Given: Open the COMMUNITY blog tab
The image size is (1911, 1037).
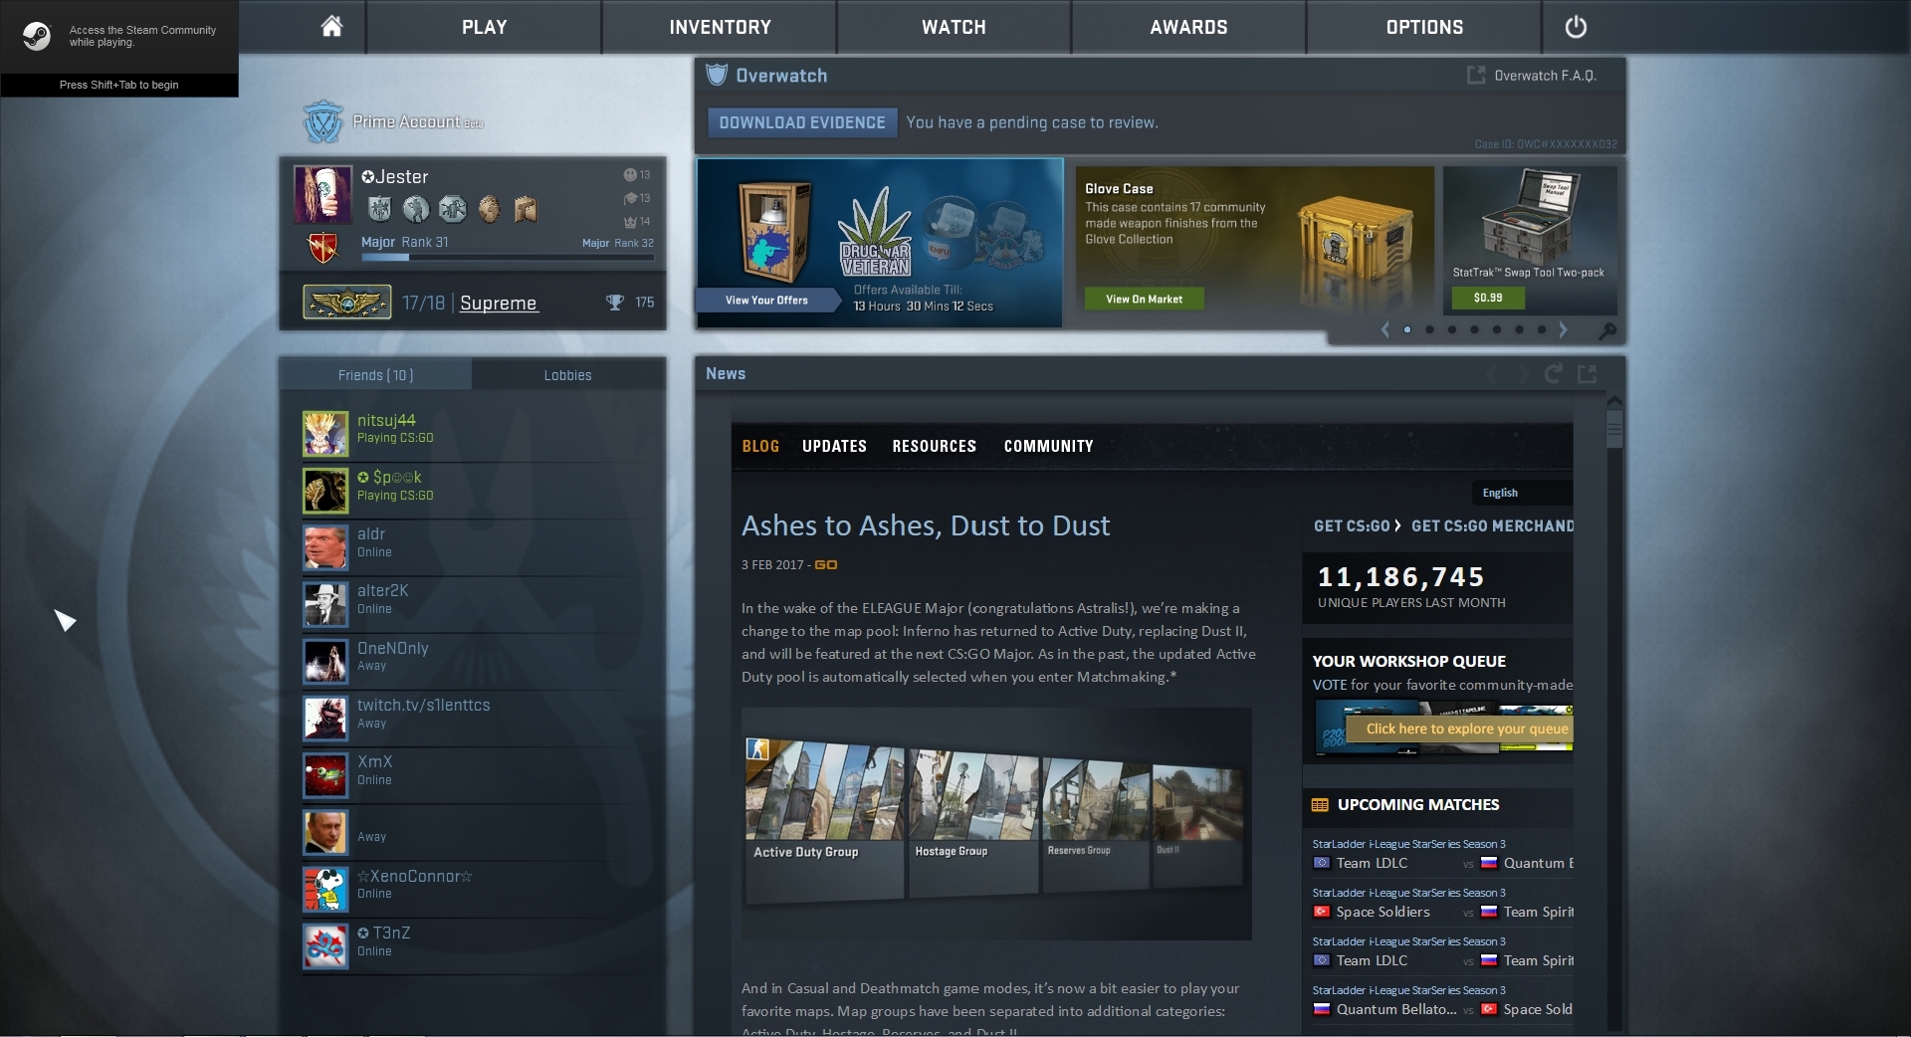Looking at the screenshot, I should [1048, 446].
